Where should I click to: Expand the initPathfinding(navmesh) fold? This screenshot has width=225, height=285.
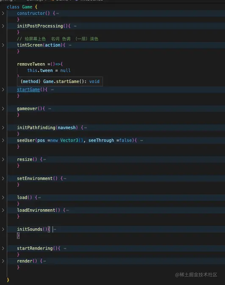coord(3,128)
